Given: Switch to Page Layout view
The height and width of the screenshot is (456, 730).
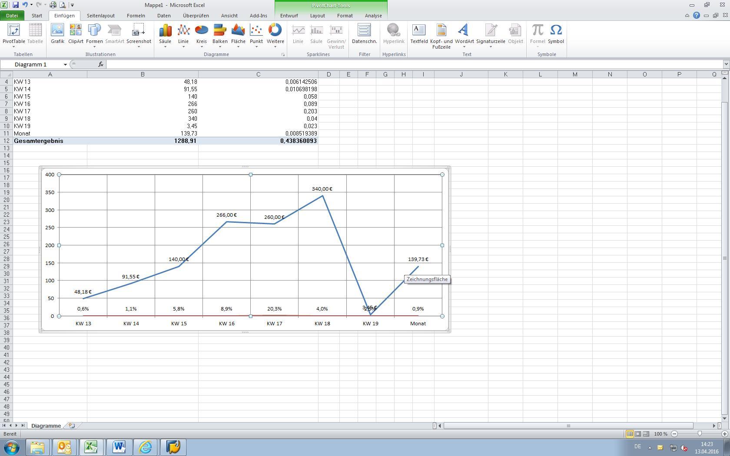Looking at the screenshot, I should (x=637, y=434).
